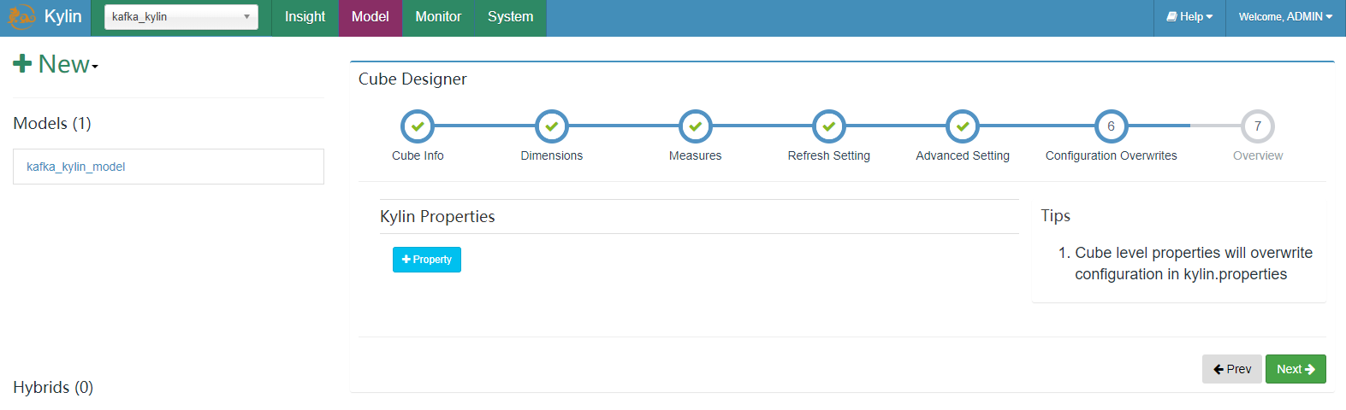Screen dimensions: 1346x410
Task: Open the System tab
Action: click(511, 17)
